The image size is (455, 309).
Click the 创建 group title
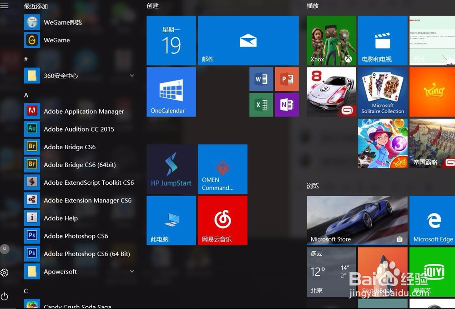[x=152, y=6]
